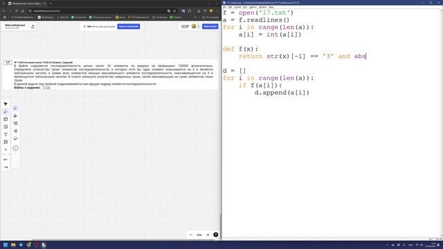Open the help question-mark button

point(215,234)
